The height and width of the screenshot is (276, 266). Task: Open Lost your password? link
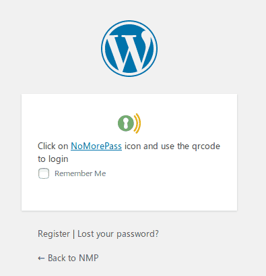click(118, 234)
